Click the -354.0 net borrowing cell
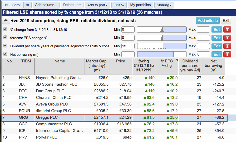236x142 pixels. 213,131
